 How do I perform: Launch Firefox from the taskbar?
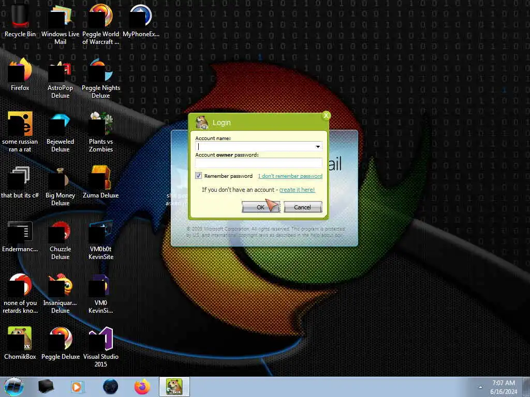[142, 387]
